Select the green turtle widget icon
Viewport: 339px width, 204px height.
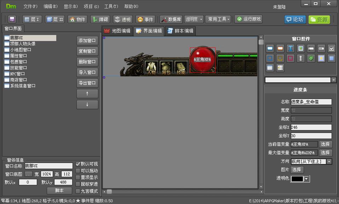pos(311,58)
